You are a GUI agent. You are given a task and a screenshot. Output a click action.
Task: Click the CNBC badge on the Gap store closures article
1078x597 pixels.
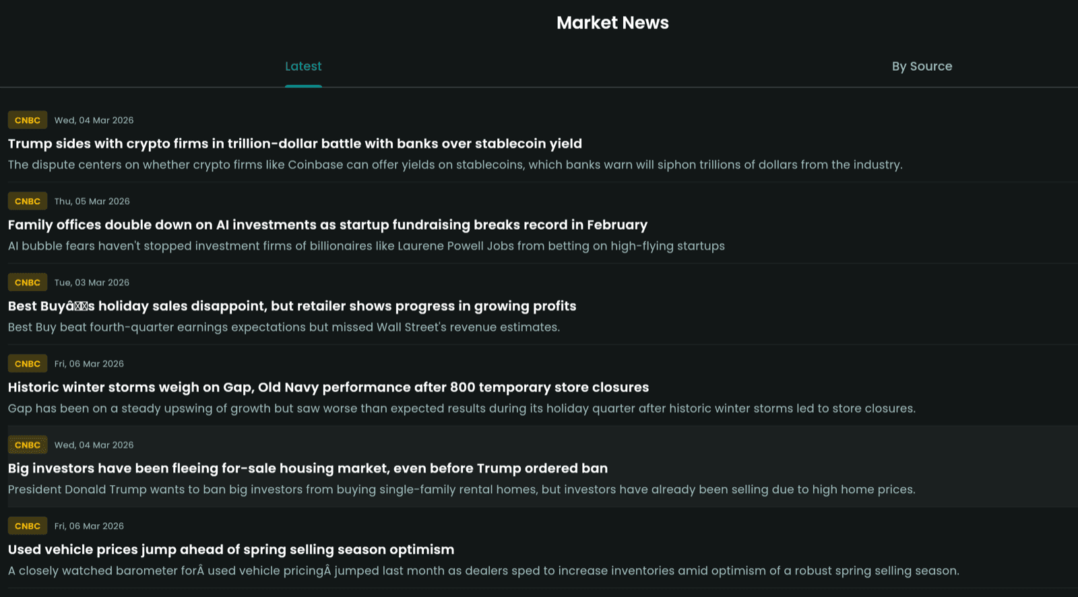point(27,363)
